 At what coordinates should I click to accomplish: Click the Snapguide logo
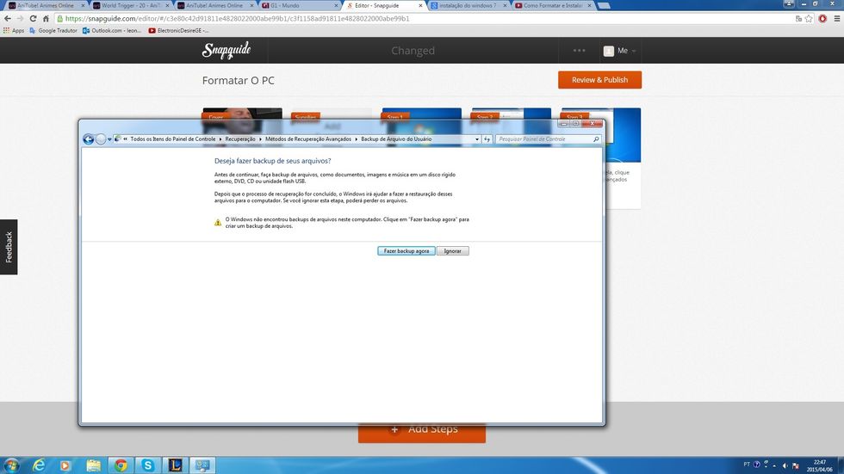[x=227, y=50]
